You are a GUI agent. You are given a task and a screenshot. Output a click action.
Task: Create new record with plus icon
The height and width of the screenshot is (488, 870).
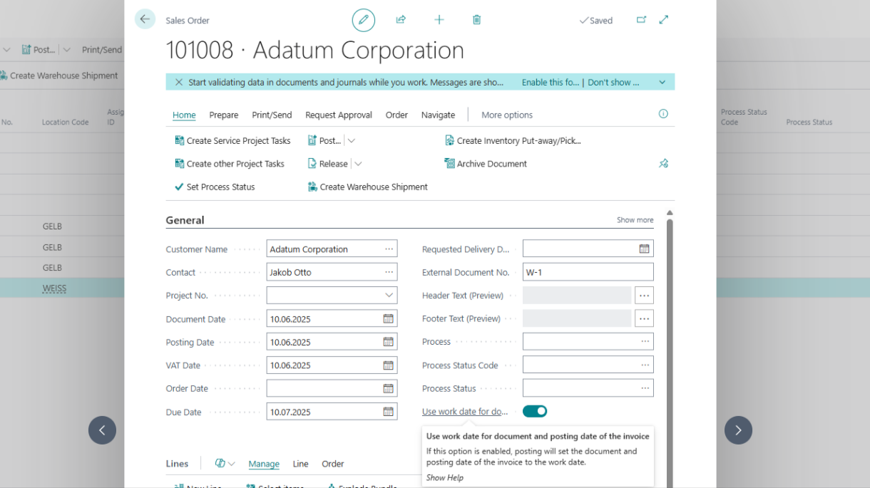(x=439, y=20)
